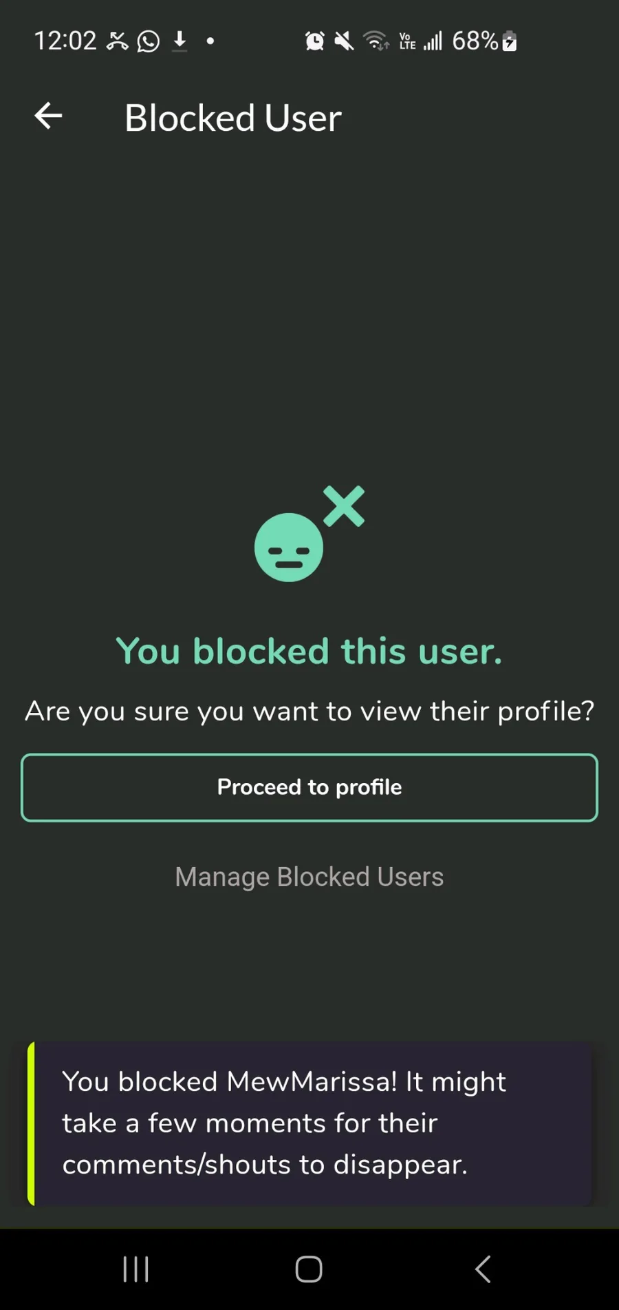This screenshot has width=619, height=1310.
Task: Tap the MewMarissa blocked notification toast
Action: 309,1123
